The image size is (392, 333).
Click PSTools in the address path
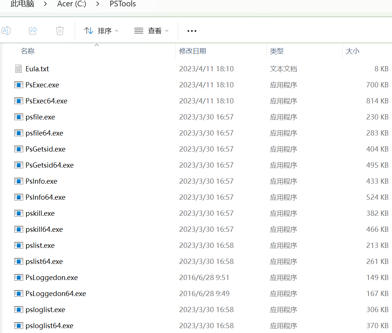[123, 4]
